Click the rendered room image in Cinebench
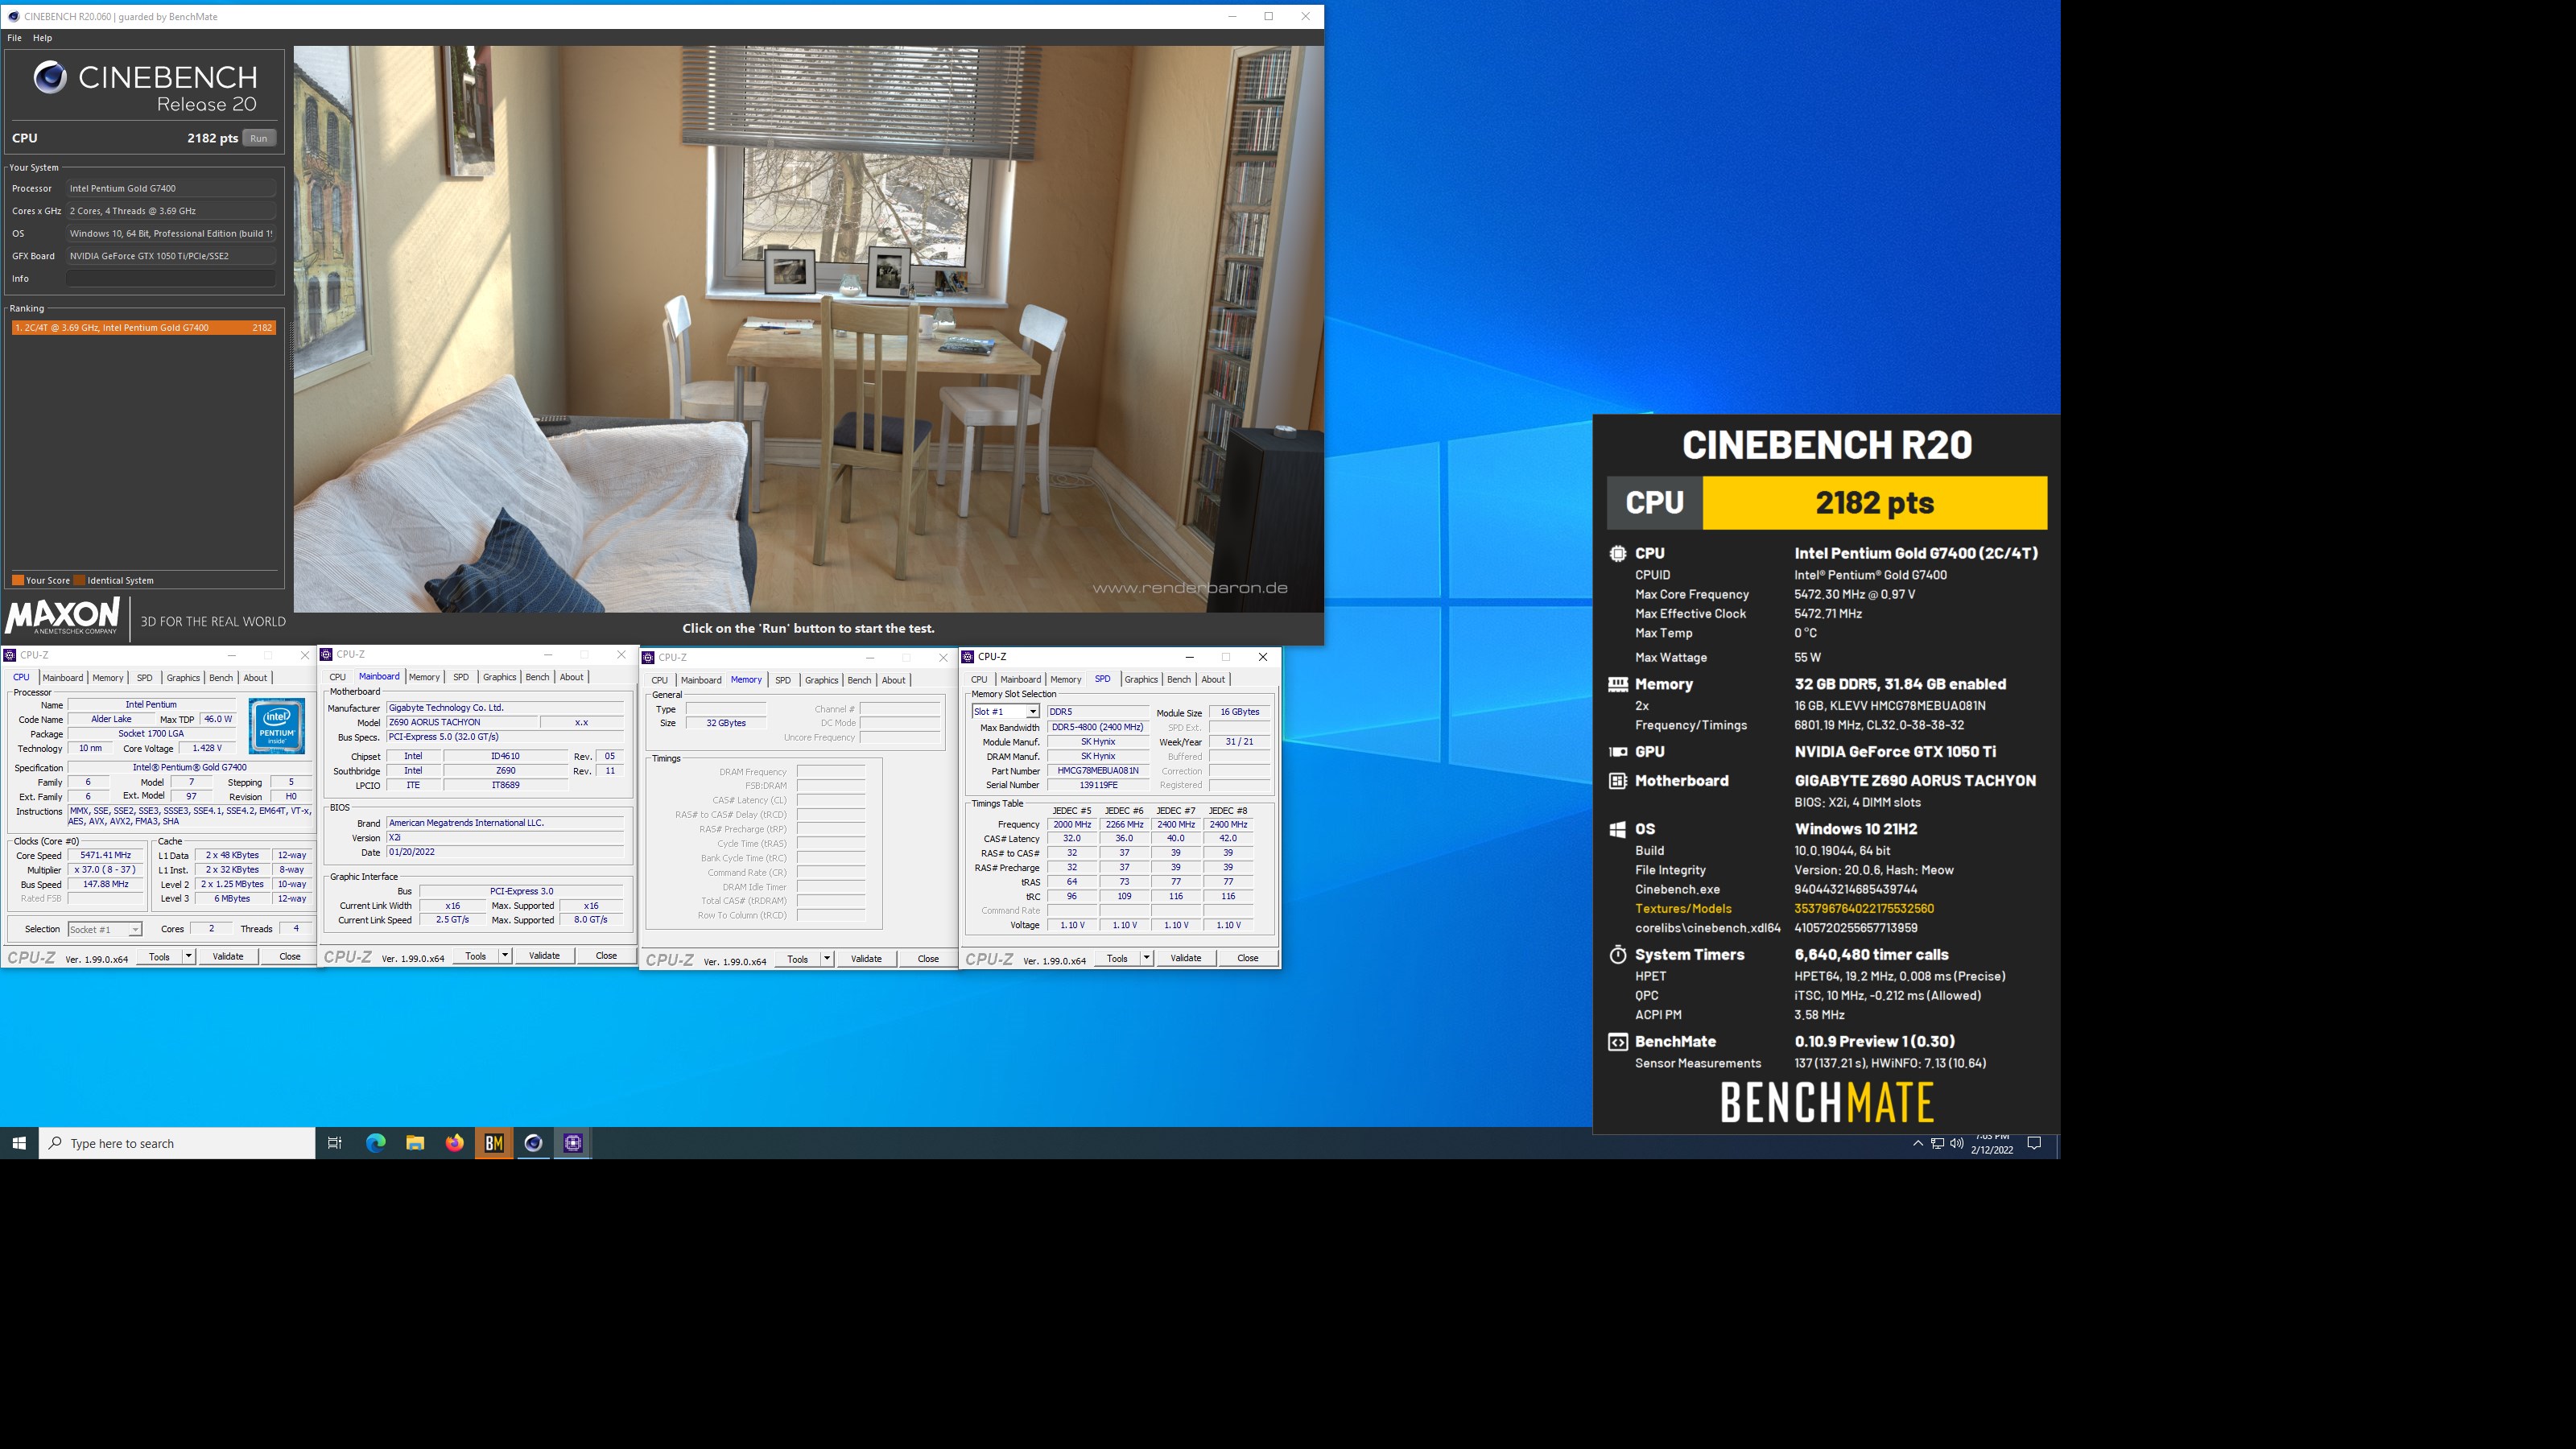 tap(808, 328)
